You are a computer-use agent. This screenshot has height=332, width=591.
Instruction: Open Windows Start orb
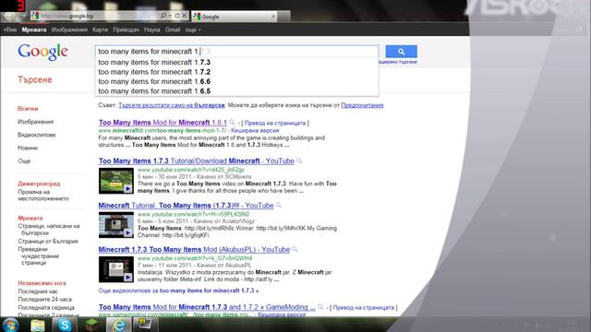tap(10, 325)
